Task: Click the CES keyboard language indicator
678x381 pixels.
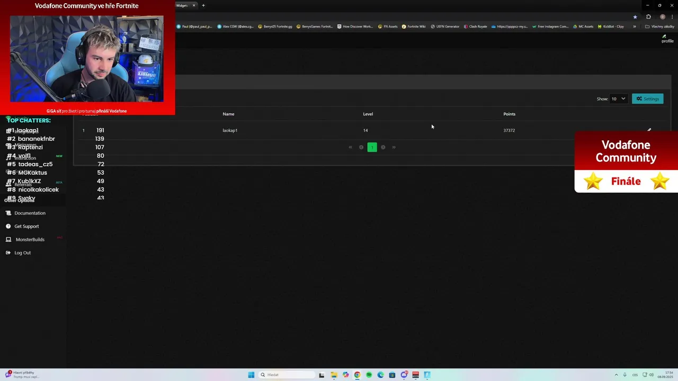Action: pyautogui.click(x=635, y=375)
